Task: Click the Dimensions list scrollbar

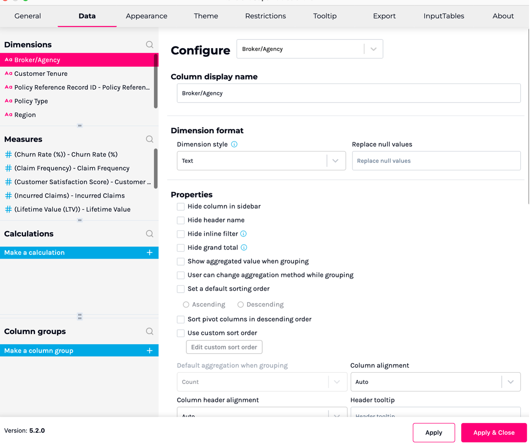Action: [156, 81]
